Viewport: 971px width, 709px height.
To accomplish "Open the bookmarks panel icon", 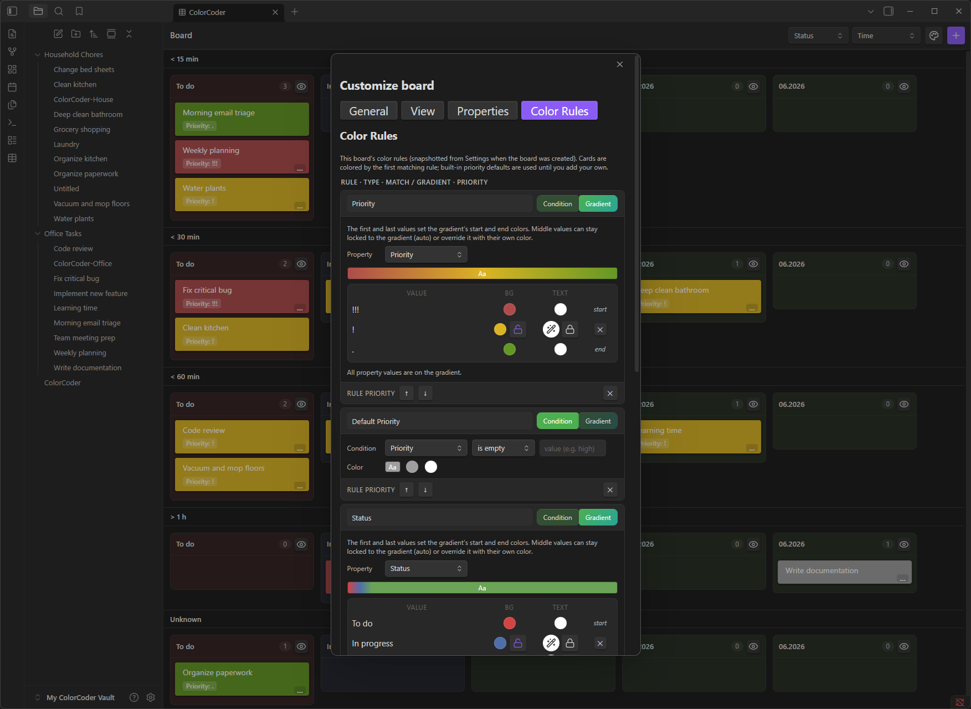I will coord(79,11).
